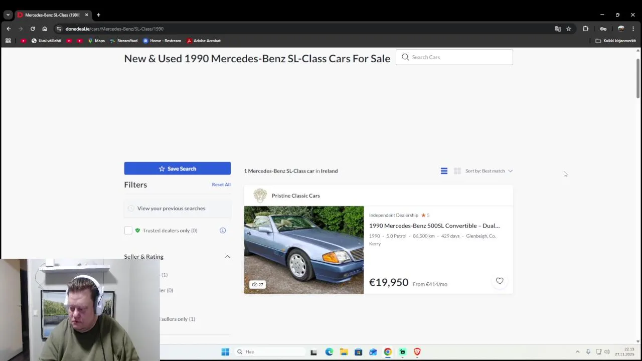642x361 pixels.
Task: Open the apps grid in bookmarks bar
Action: tap(8, 41)
